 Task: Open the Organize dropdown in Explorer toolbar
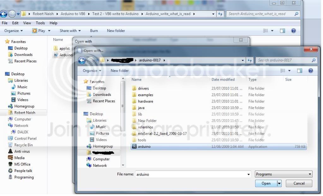(x=13, y=31)
